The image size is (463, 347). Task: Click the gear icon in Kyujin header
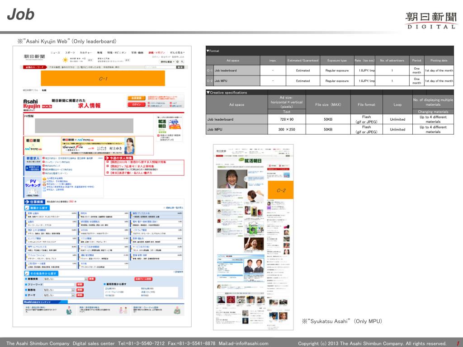pos(178,61)
